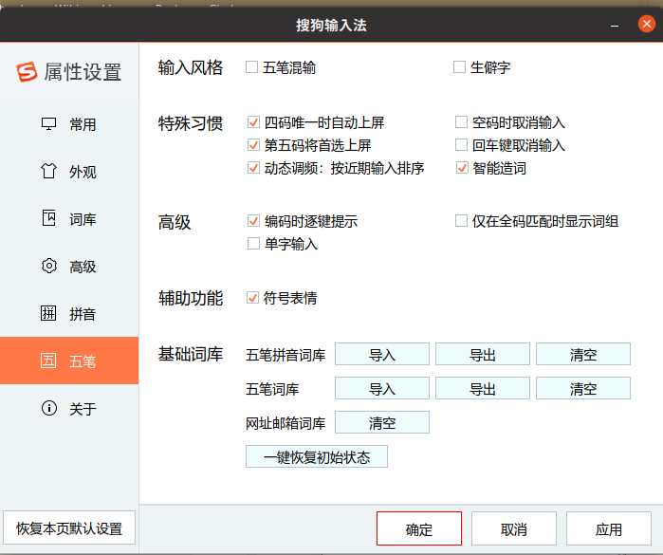
Task: Disable the 智能造词 checkbox
Action: 462,168
